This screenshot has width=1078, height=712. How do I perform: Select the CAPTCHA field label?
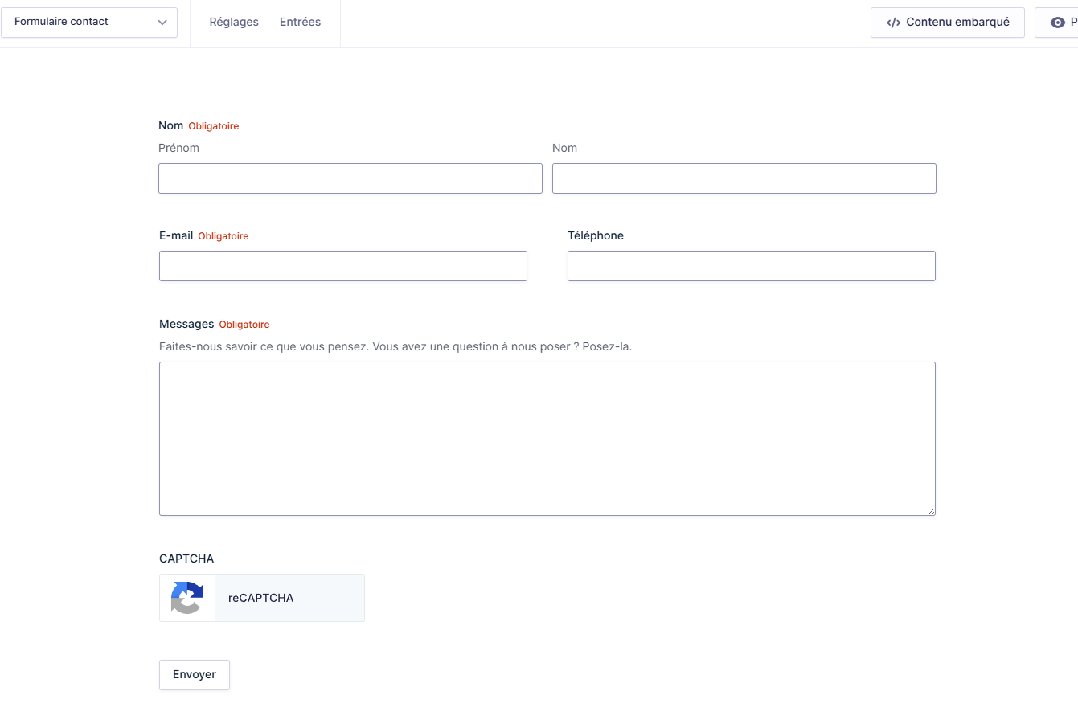point(186,559)
